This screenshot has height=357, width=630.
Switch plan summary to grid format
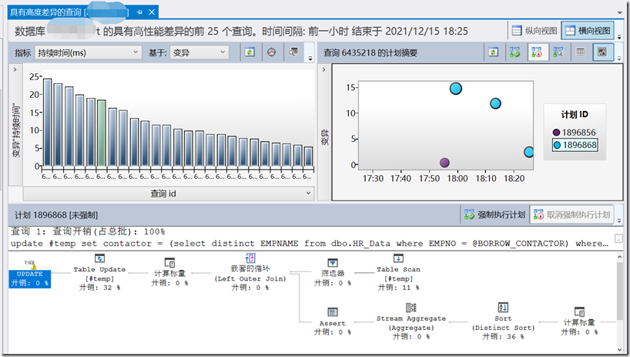point(580,52)
